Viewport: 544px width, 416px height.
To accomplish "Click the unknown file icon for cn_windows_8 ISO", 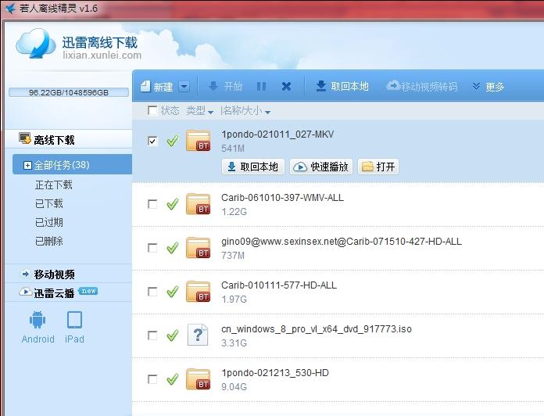I will [x=199, y=335].
